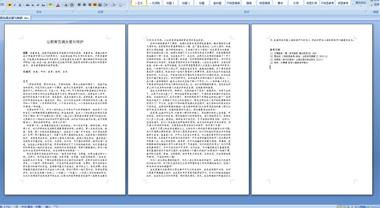Screen dimensions: 380x208
Task: Click the enclosed character icon
Action: coord(71,5)
